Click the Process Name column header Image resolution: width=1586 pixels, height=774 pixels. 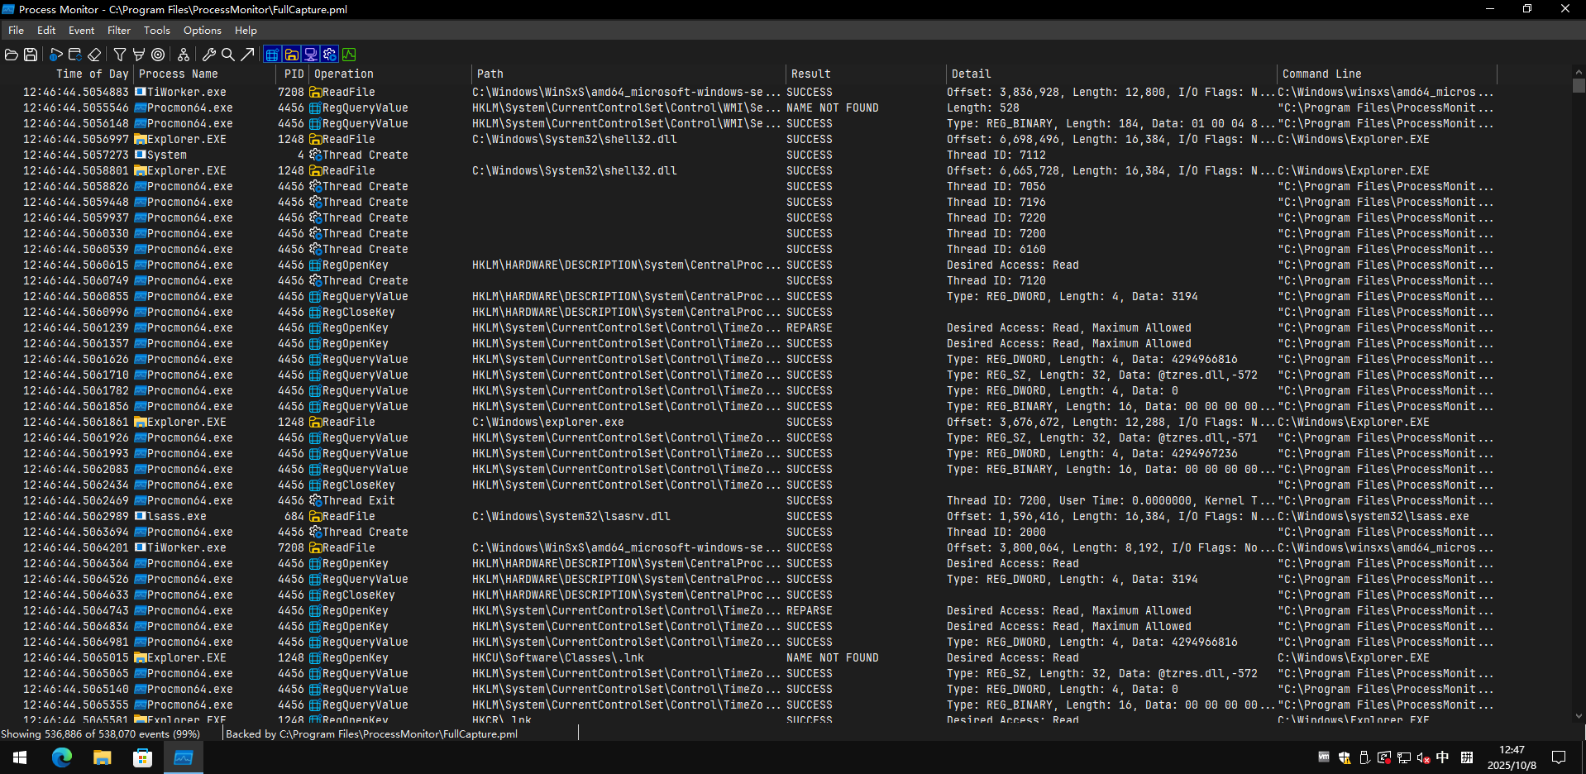coord(178,74)
